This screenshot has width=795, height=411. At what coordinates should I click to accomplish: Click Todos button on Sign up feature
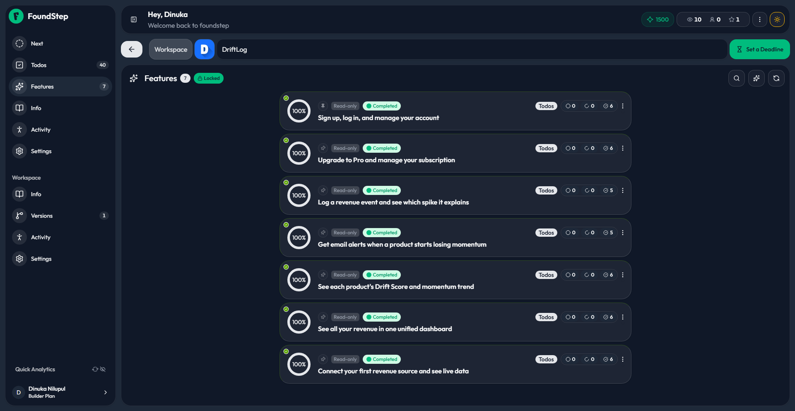[546, 106]
